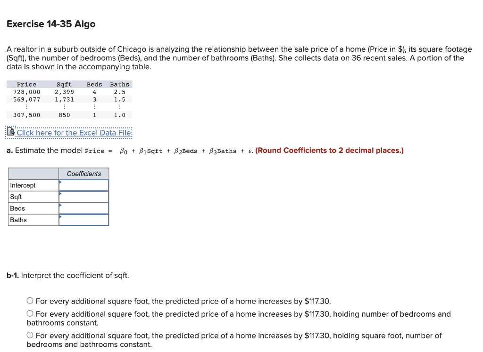Select the third interpretation option for sqft coefficient
Viewport: 483px width, 352px height.
pos(30,336)
